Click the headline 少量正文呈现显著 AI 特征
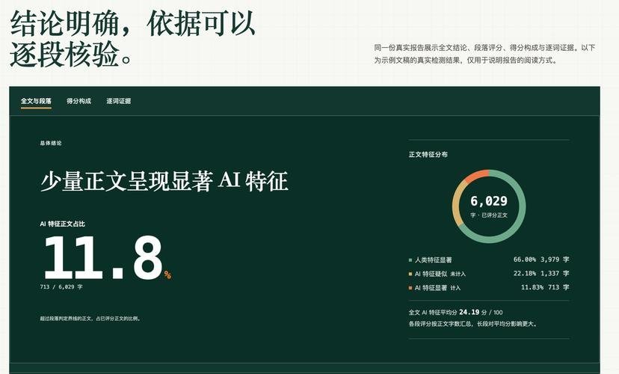The width and height of the screenshot is (619, 374). [x=164, y=181]
